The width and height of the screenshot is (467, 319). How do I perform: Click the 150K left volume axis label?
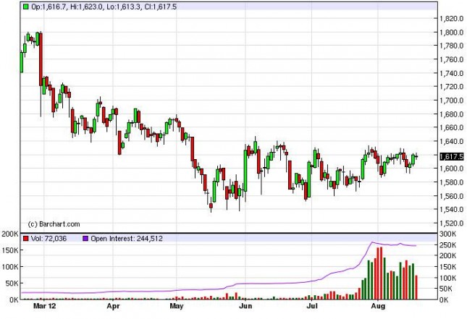coord(10,250)
